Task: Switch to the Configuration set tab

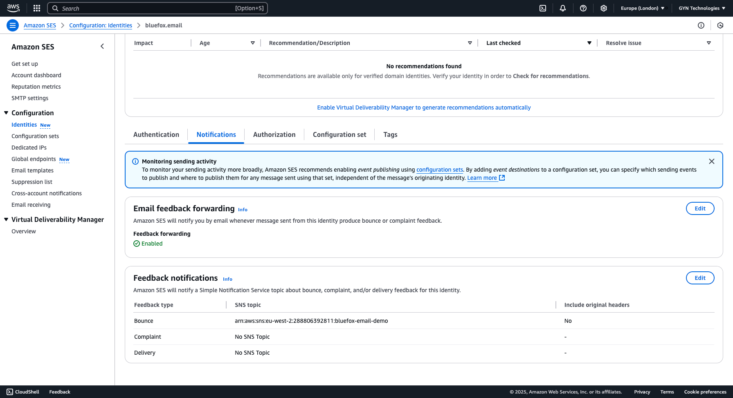Action: point(340,134)
